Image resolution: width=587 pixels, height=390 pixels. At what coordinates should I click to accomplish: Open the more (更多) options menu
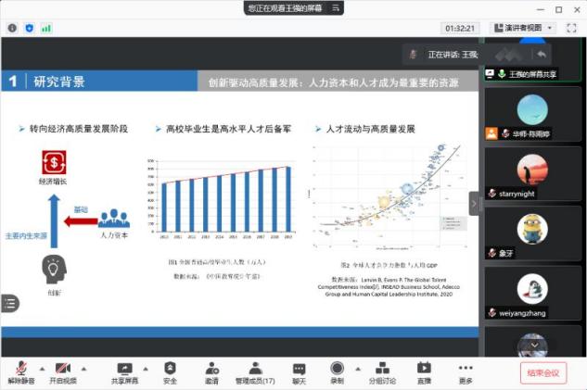click(x=466, y=371)
